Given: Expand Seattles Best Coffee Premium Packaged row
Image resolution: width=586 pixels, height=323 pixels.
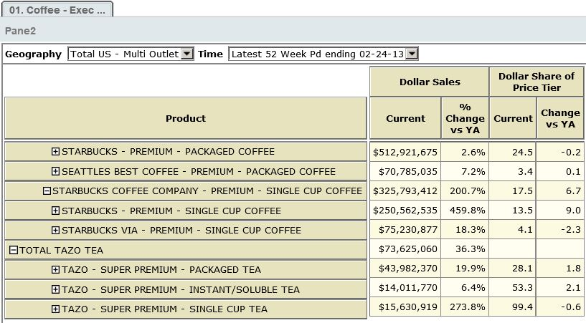Looking at the screenshot, I should (56, 172).
